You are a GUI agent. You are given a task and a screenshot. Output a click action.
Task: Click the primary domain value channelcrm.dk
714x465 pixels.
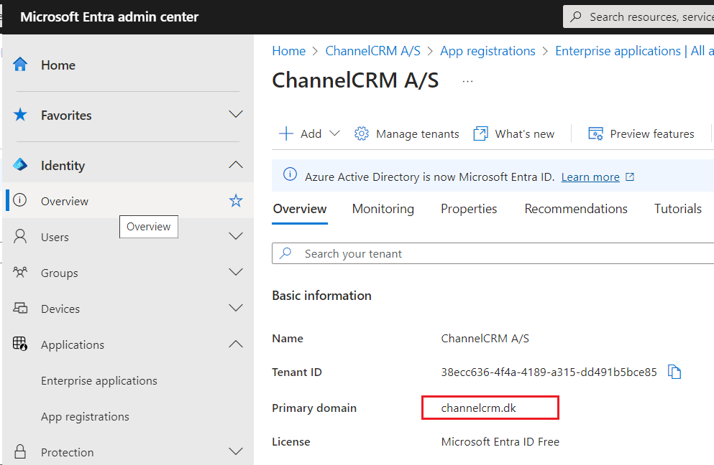[479, 408]
